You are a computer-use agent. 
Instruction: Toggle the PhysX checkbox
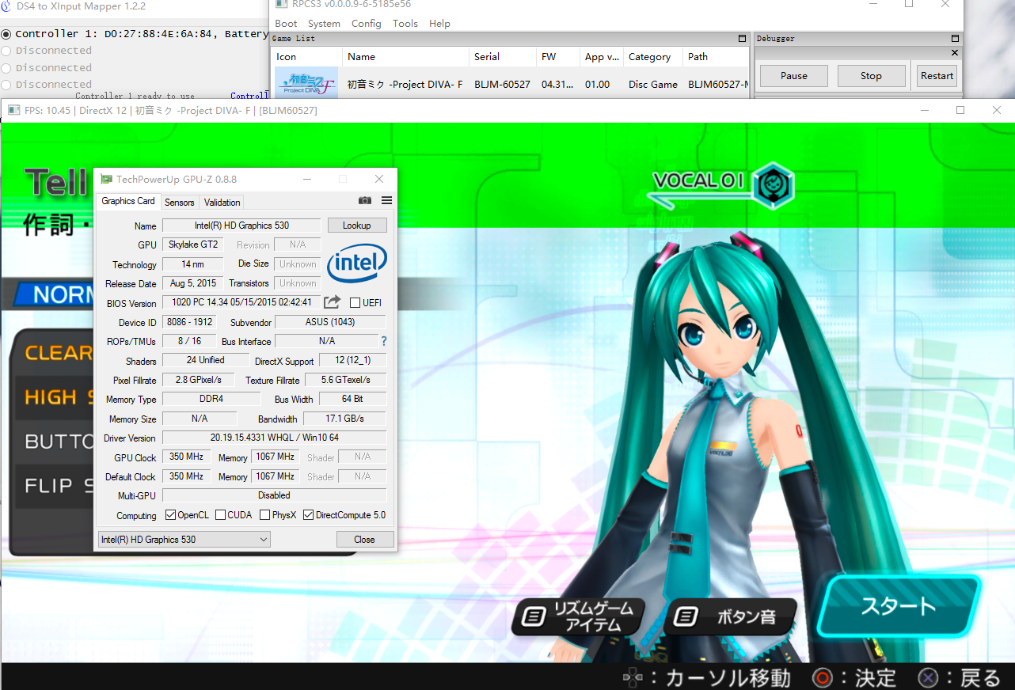coord(264,515)
